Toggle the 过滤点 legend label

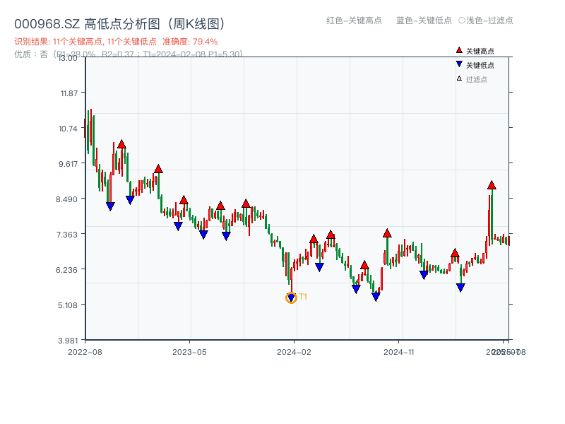tap(477, 79)
